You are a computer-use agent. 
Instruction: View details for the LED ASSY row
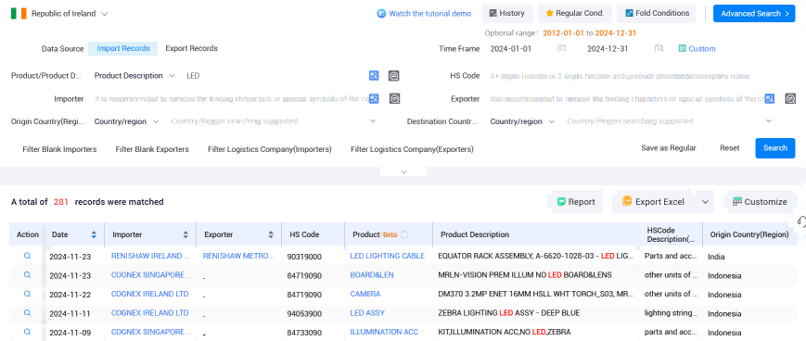[x=27, y=313]
